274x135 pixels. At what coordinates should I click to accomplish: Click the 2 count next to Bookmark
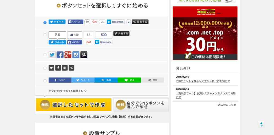pyautogui.click(x=129, y=22)
